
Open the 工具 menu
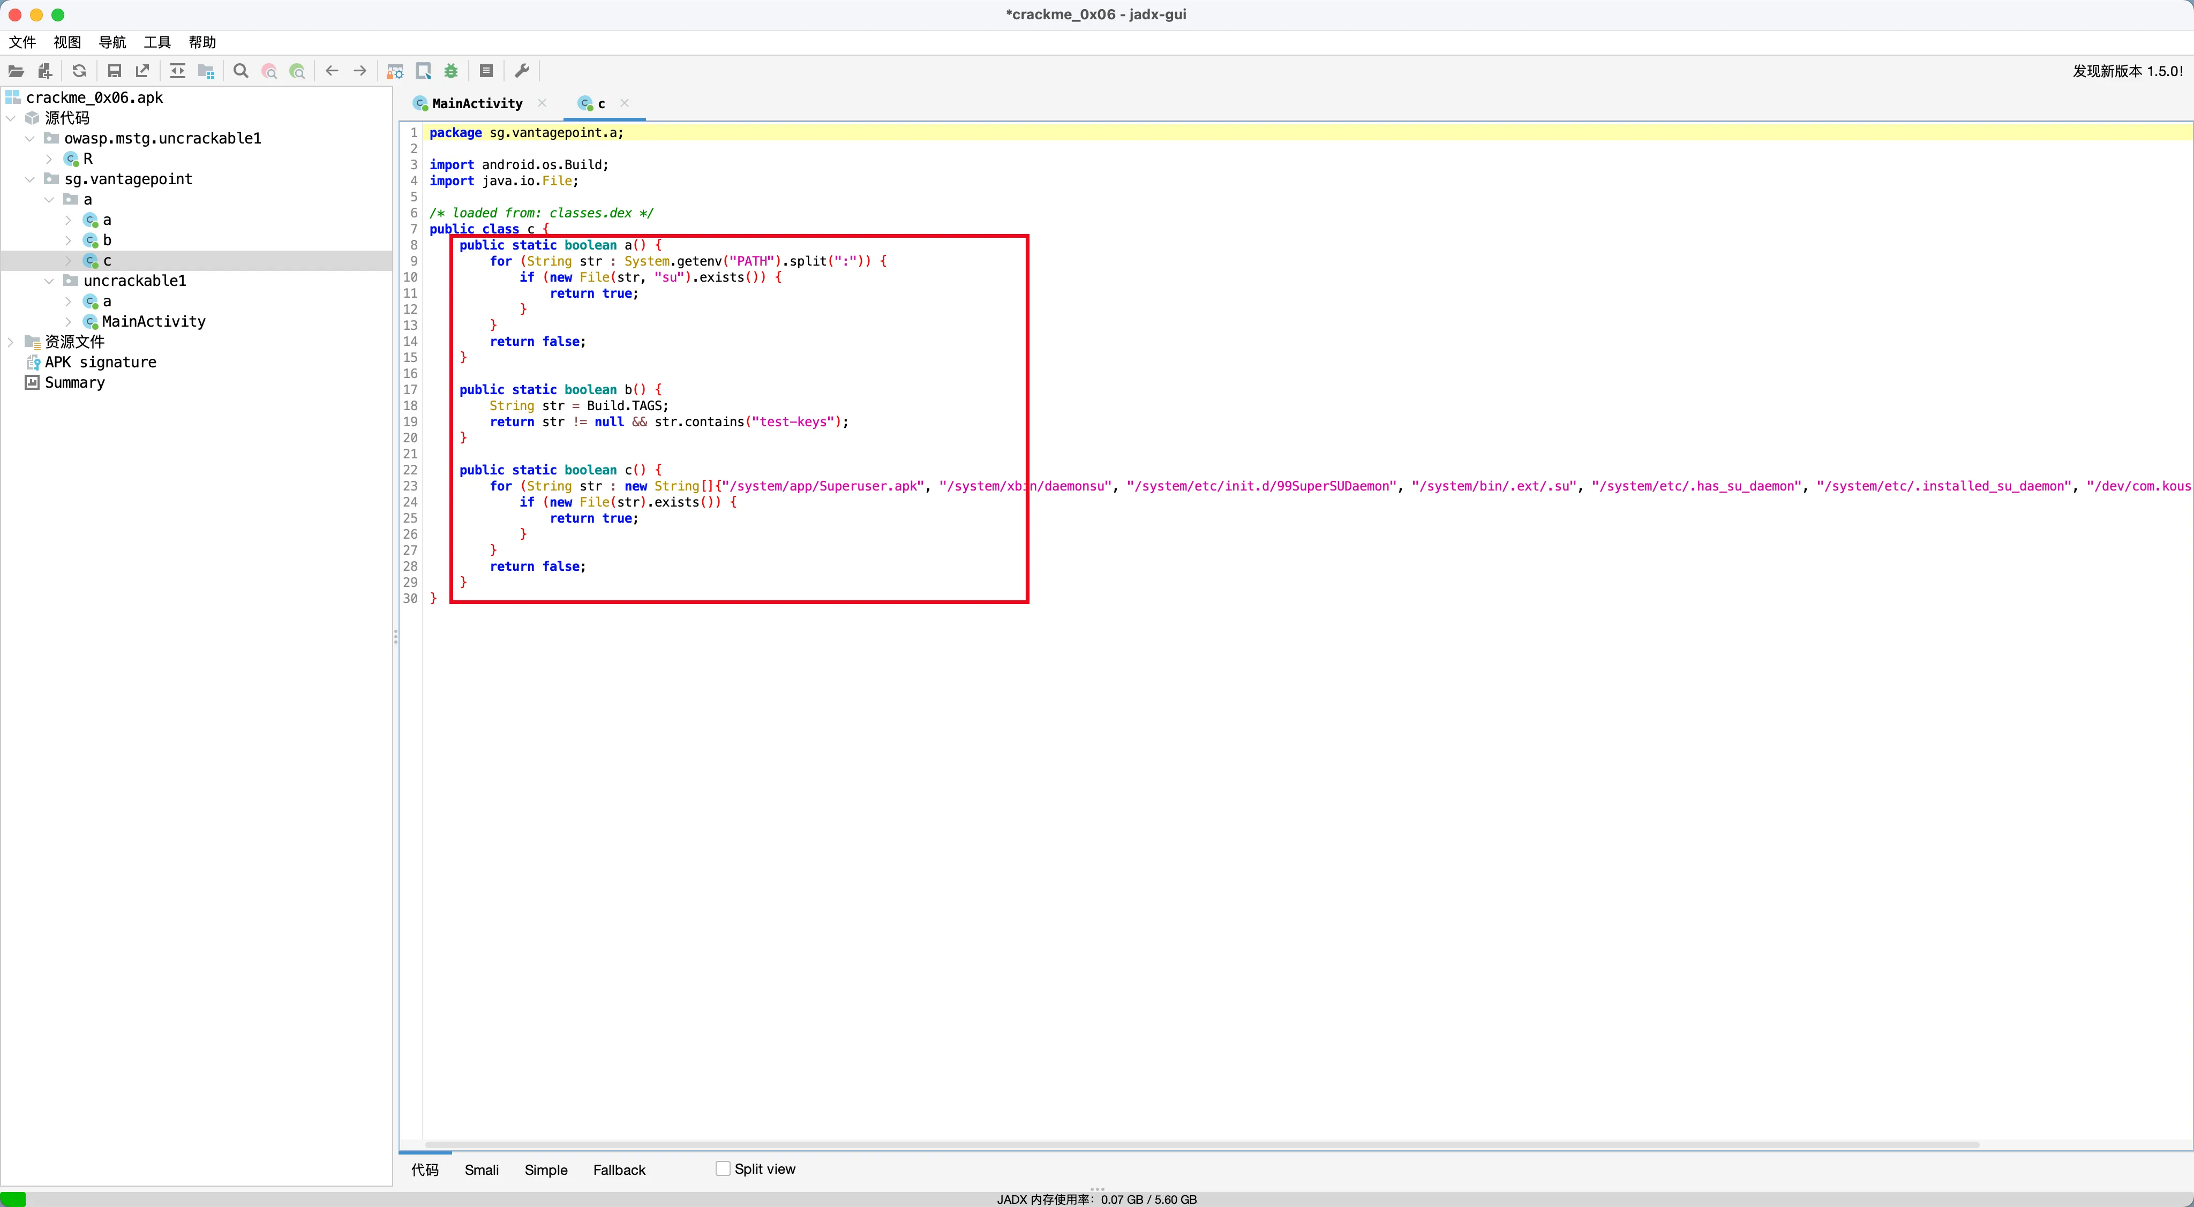point(157,42)
